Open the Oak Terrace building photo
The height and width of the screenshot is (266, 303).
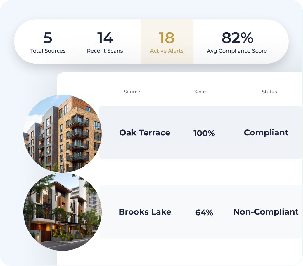pos(63,134)
